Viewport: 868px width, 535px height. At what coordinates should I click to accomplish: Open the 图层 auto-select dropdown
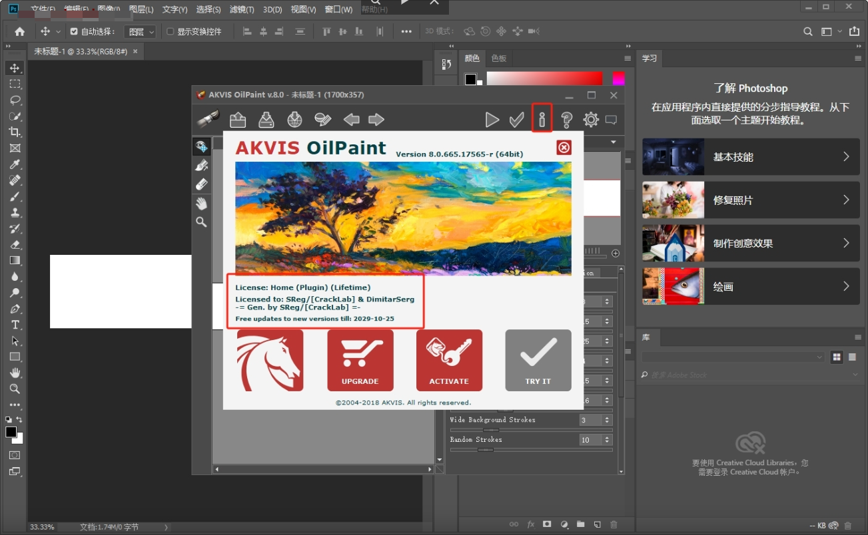click(x=141, y=31)
